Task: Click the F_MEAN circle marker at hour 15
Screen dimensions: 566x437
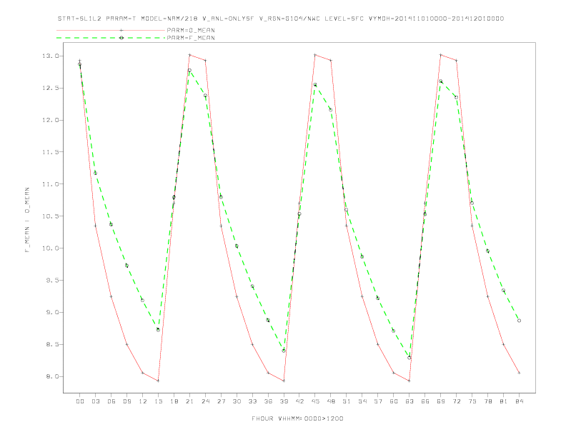Action: (x=158, y=330)
